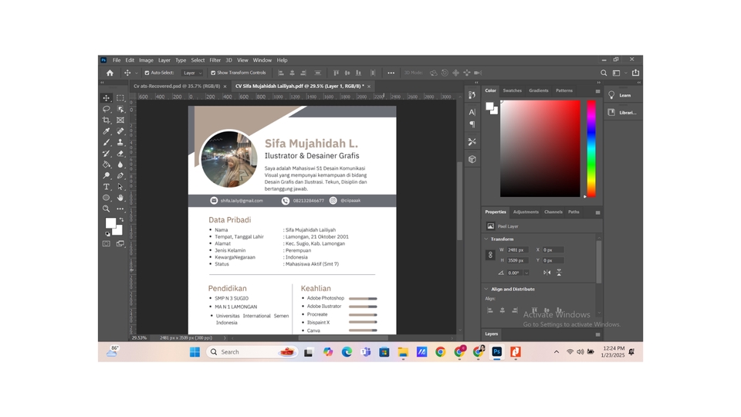Open the Properties panel flyout menu
This screenshot has width=741, height=417.
pyautogui.click(x=597, y=213)
